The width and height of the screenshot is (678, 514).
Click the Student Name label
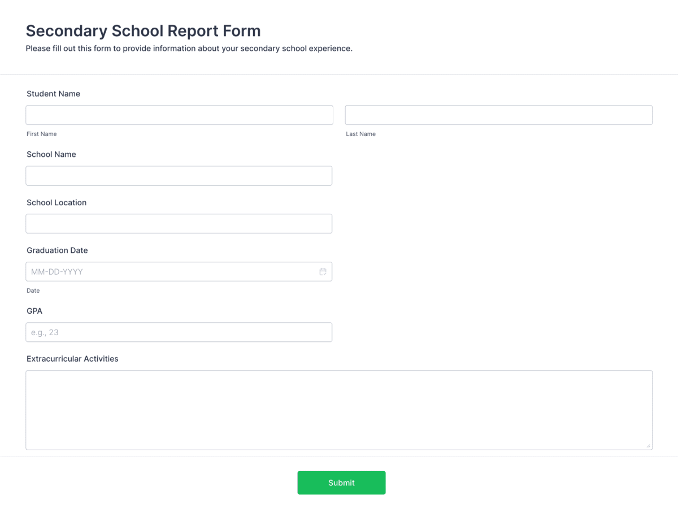point(53,94)
